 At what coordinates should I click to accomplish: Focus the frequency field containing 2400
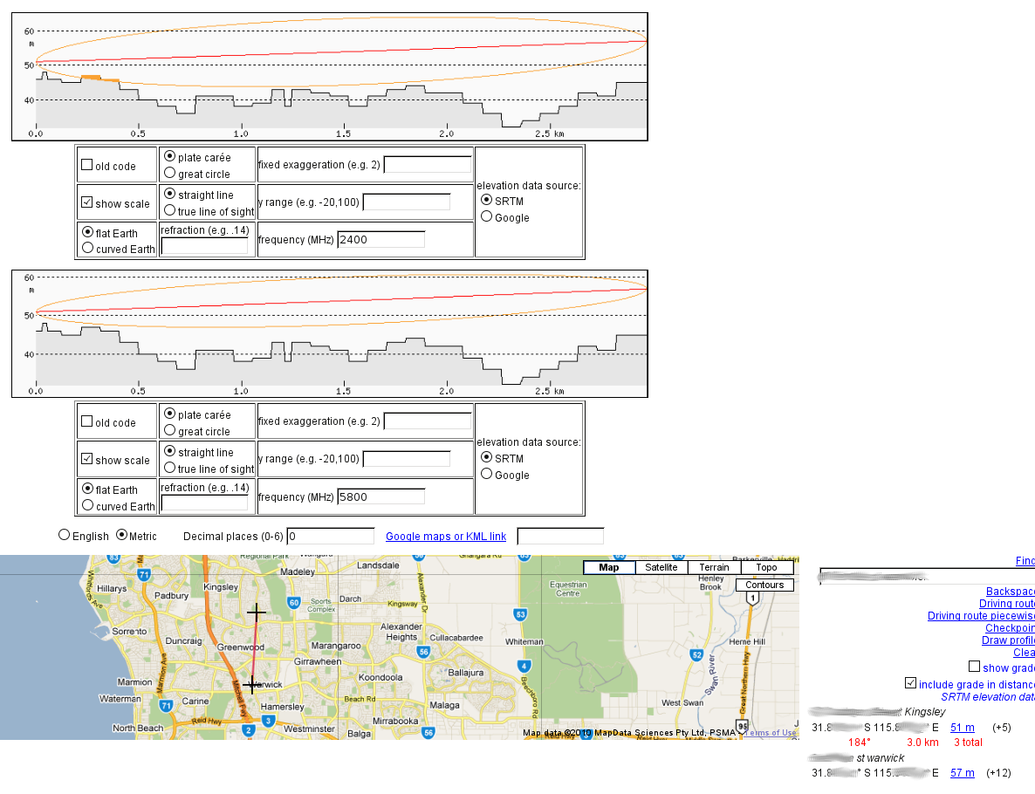[x=381, y=239]
